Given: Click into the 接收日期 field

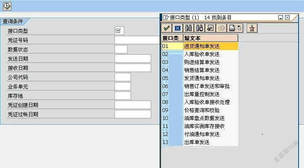Looking at the screenshot, I should (133, 68).
